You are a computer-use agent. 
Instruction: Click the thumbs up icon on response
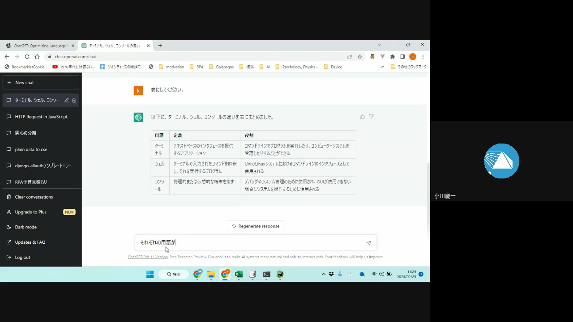click(x=362, y=117)
